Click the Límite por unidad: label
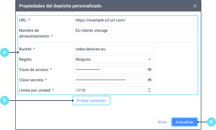 click(x=35, y=90)
